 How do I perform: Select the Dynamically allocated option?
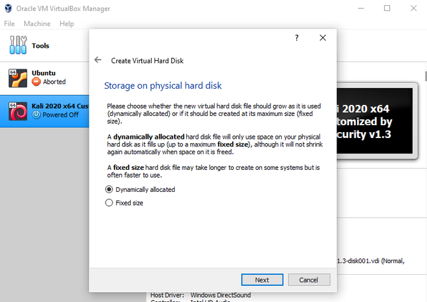(x=109, y=189)
